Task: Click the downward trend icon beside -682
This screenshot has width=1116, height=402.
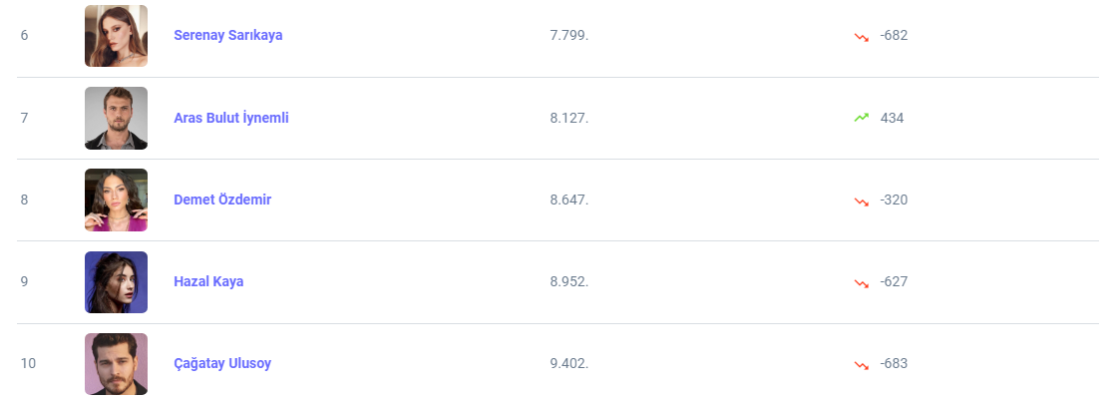Action: click(x=862, y=36)
